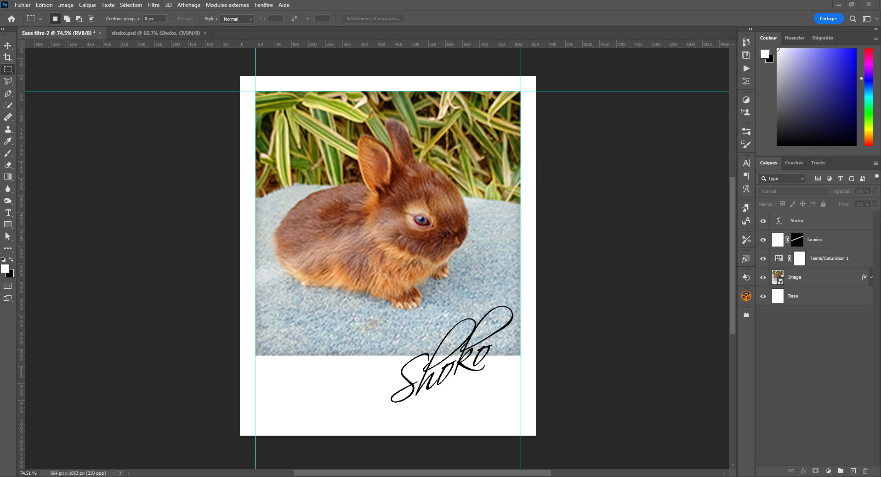Hide the Image layer

(763, 277)
